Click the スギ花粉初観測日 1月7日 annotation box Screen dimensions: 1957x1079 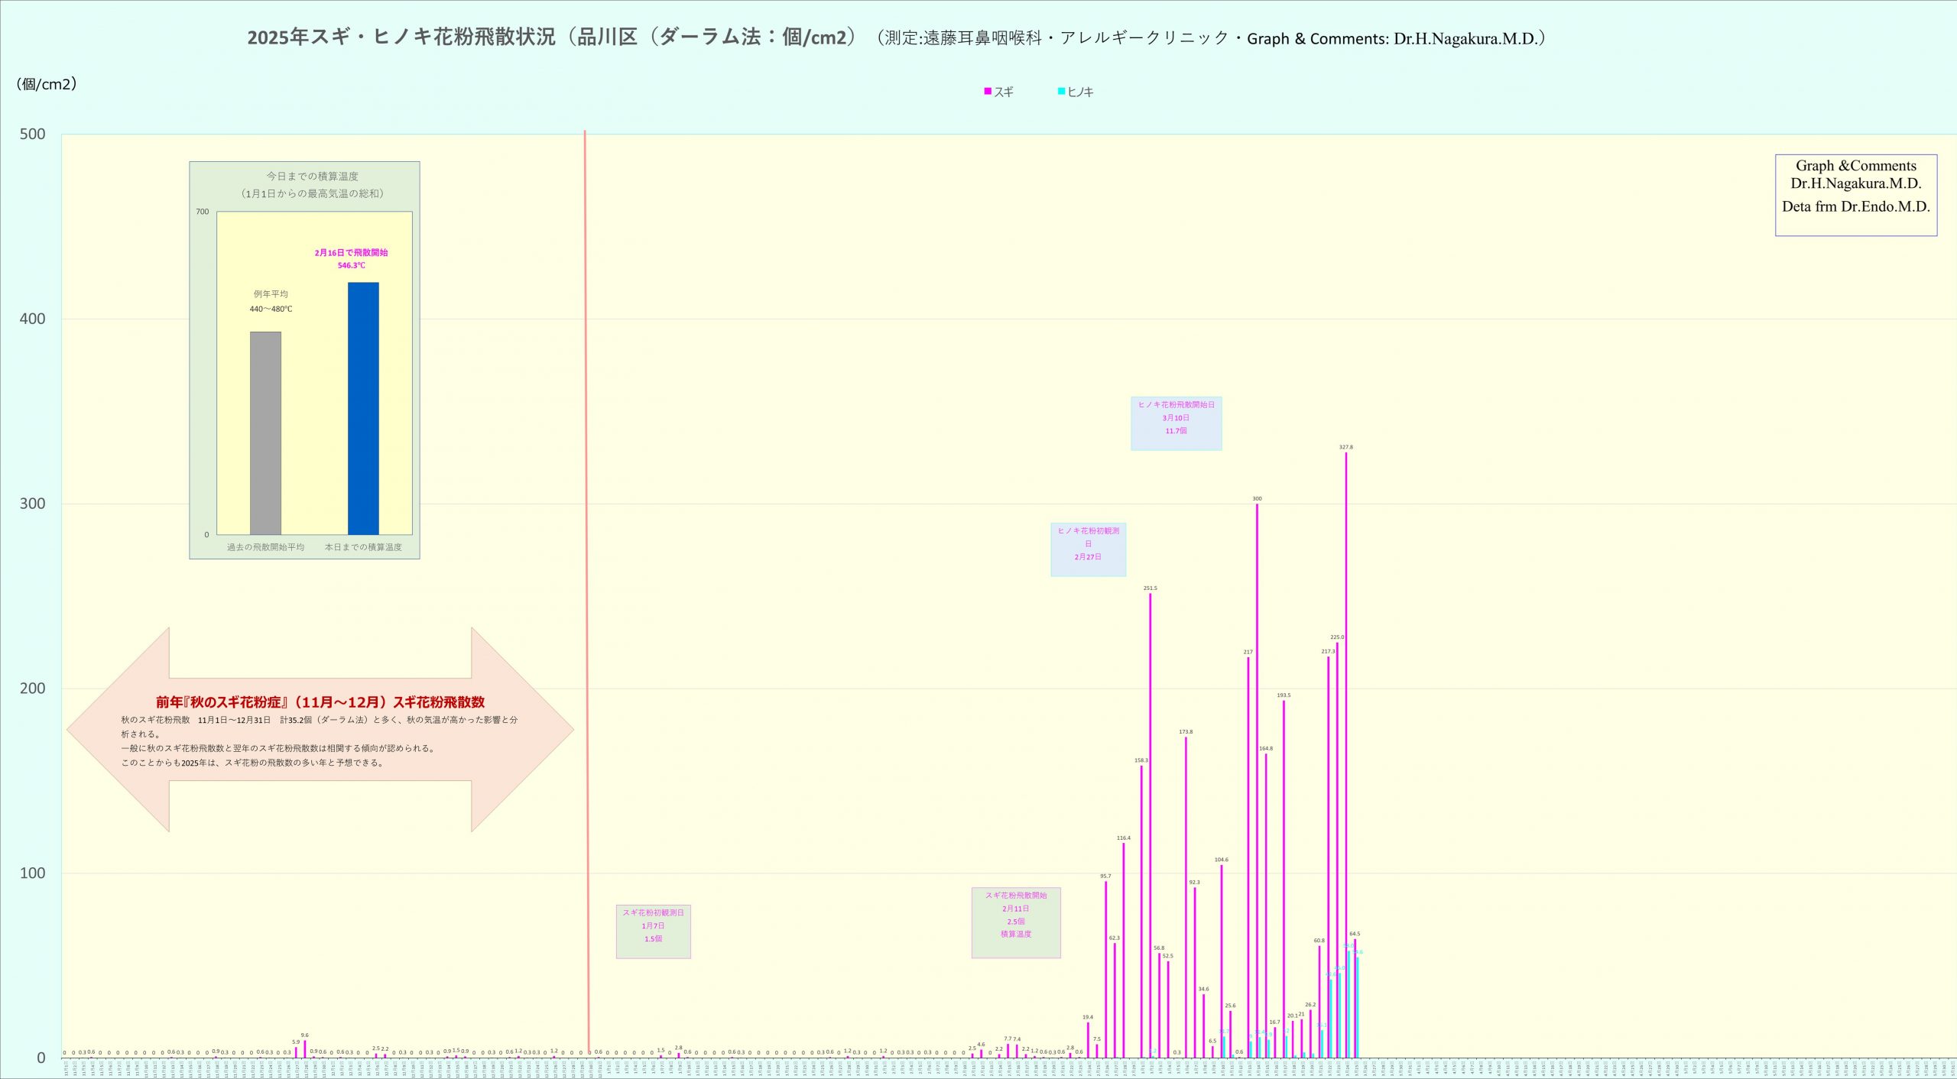point(654,932)
